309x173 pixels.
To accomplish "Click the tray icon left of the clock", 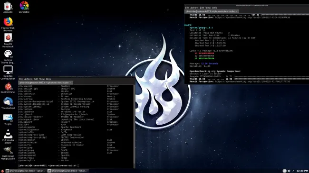I will (x=293, y=171).
